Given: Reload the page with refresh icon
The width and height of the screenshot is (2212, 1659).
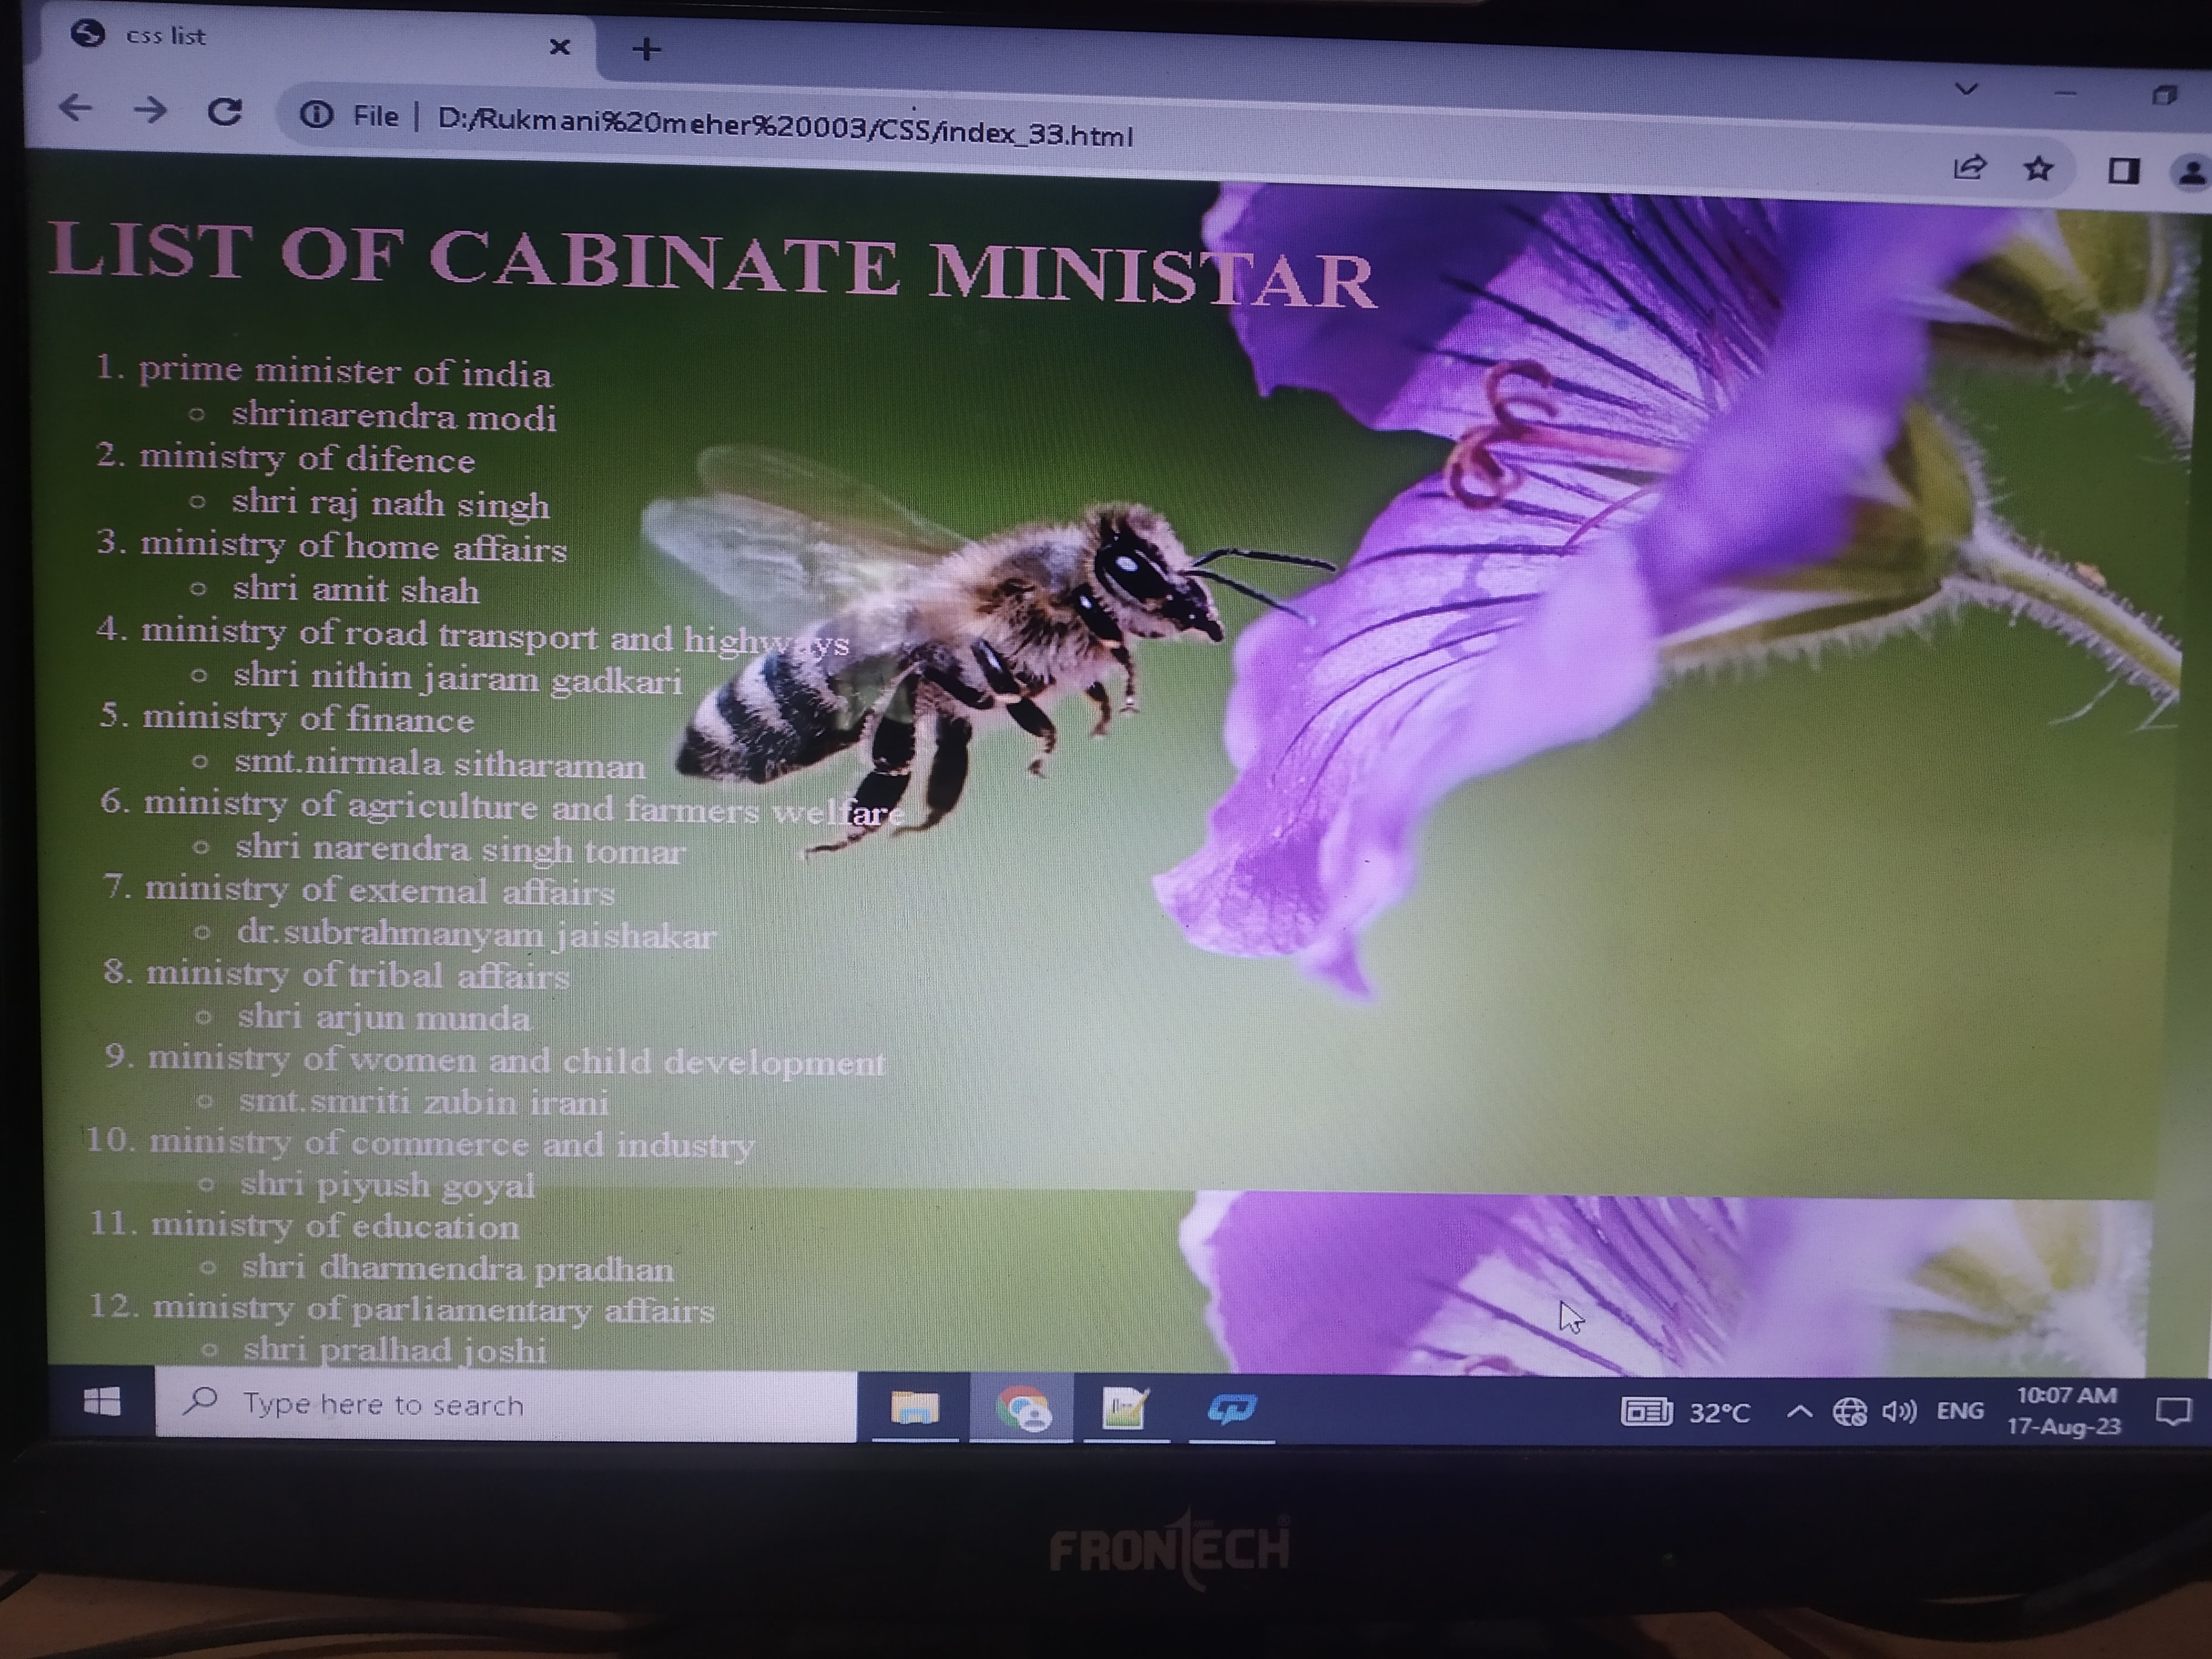Looking at the screenshot, I should [224, 111].
